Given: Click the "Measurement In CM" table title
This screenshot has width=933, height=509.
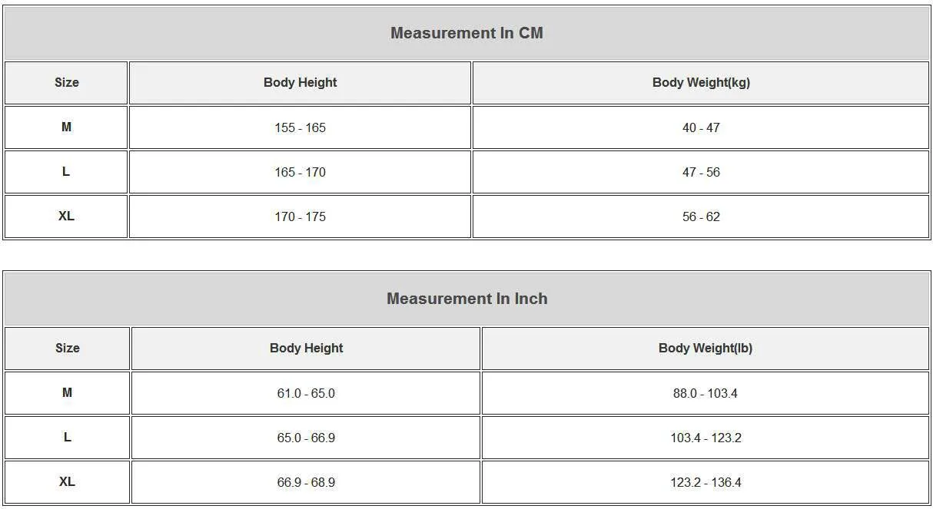Looking at the screenshot, I should (x=466, y=33).
